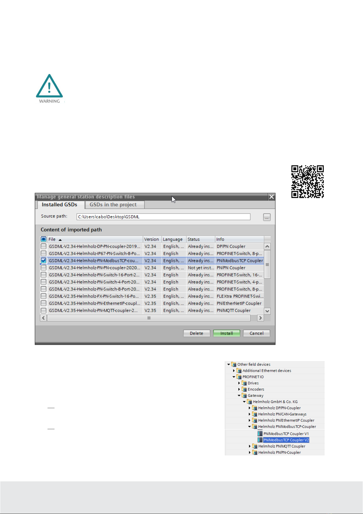The height and width of the screenshot is (514, 363).
Task: Check the PN-PN-coupler-2020 file checkbox
Action: click(x=44, y=268)
